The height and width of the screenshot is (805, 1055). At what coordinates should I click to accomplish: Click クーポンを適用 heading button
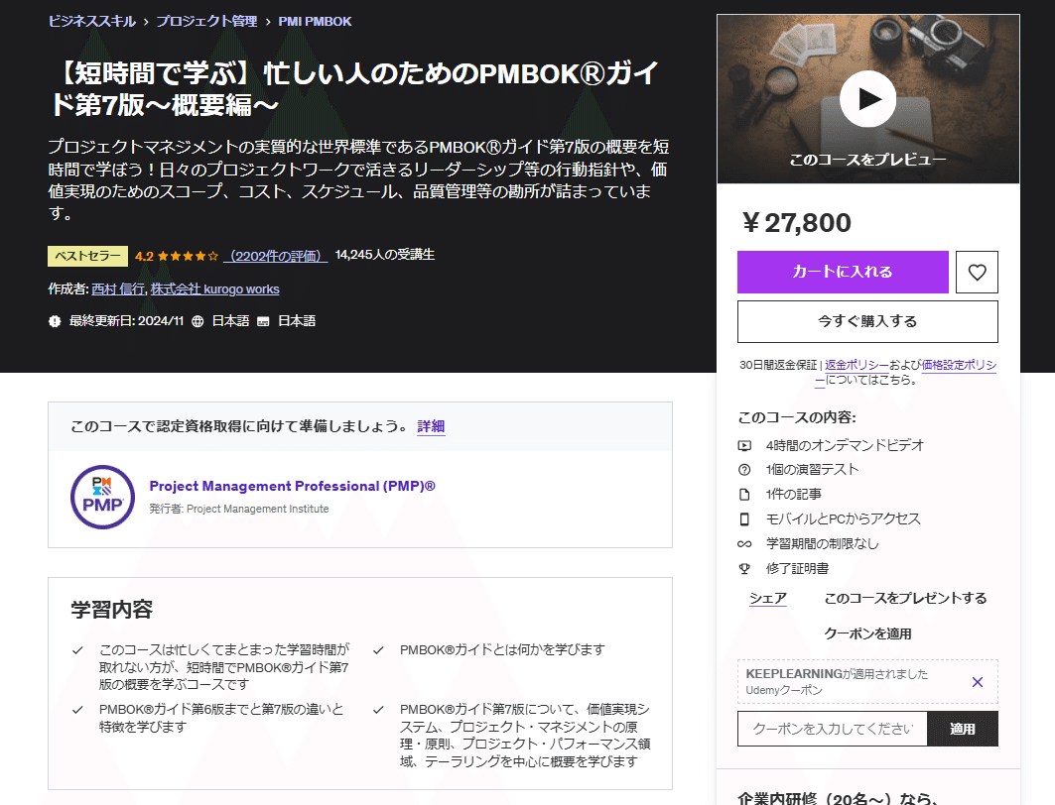point(868,633)
